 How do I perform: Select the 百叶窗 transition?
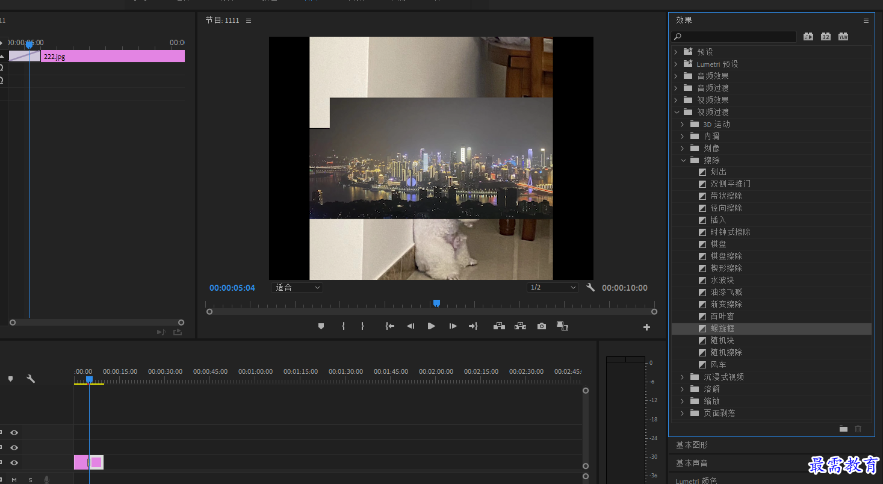(x=722, y=316)
